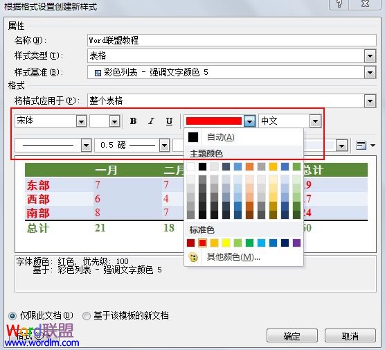The image size is (385, 350).
Task: Pick darkest navy standard color
Action: pyautogui.click(x=285, y=243)
